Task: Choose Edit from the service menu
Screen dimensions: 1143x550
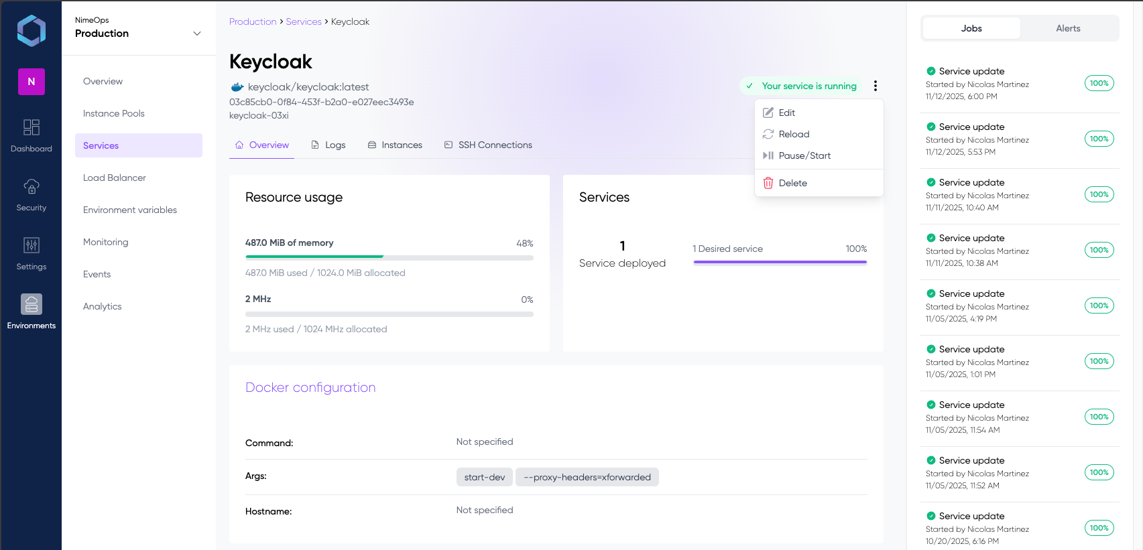Action: [x=786, y=113]
